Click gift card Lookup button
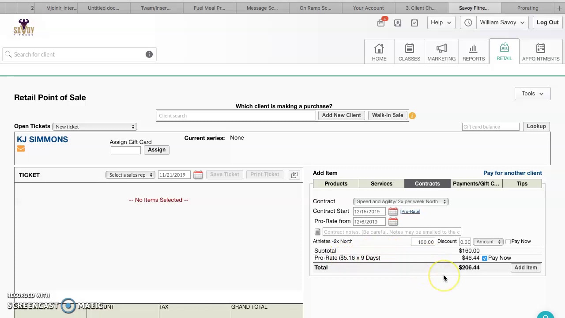 point(536,126)
